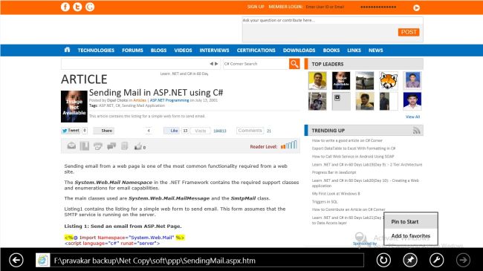Click the login arrow button in header
This screenshot has height=271, width=483.
coord(416,7)
